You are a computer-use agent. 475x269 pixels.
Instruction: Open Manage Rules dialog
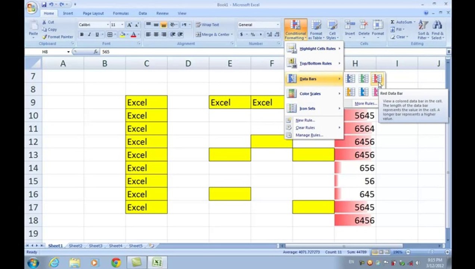pyautogui.click(x=314, y=135)
